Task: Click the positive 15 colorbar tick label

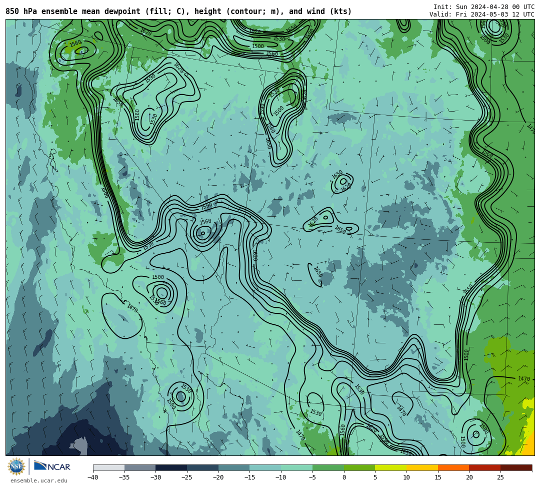Action: (x=438, y=477)
